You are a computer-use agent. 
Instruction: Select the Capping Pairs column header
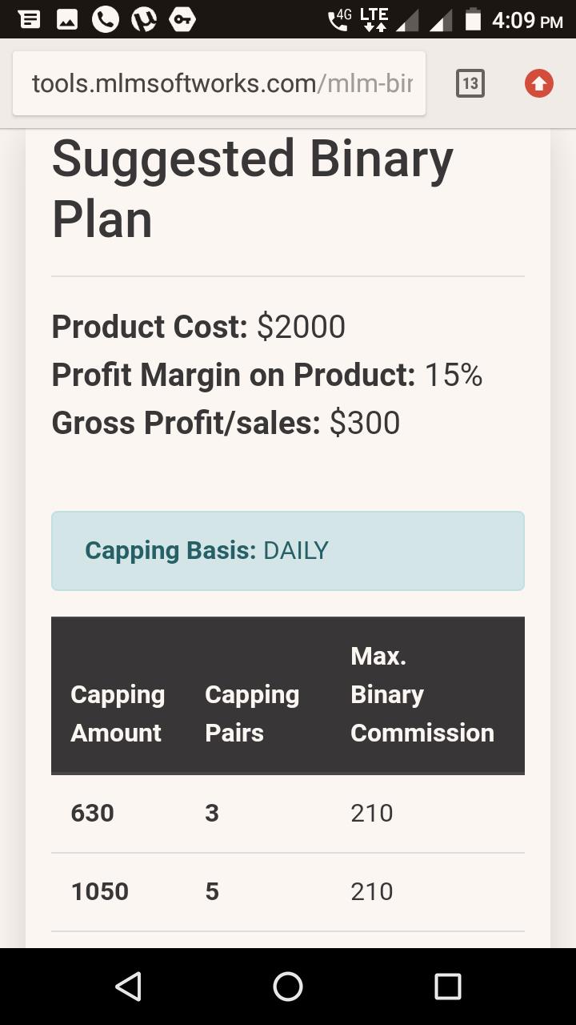pos(252,713)
